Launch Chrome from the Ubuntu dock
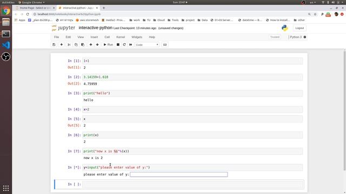 pyautogui.click(x=6, y=11)
